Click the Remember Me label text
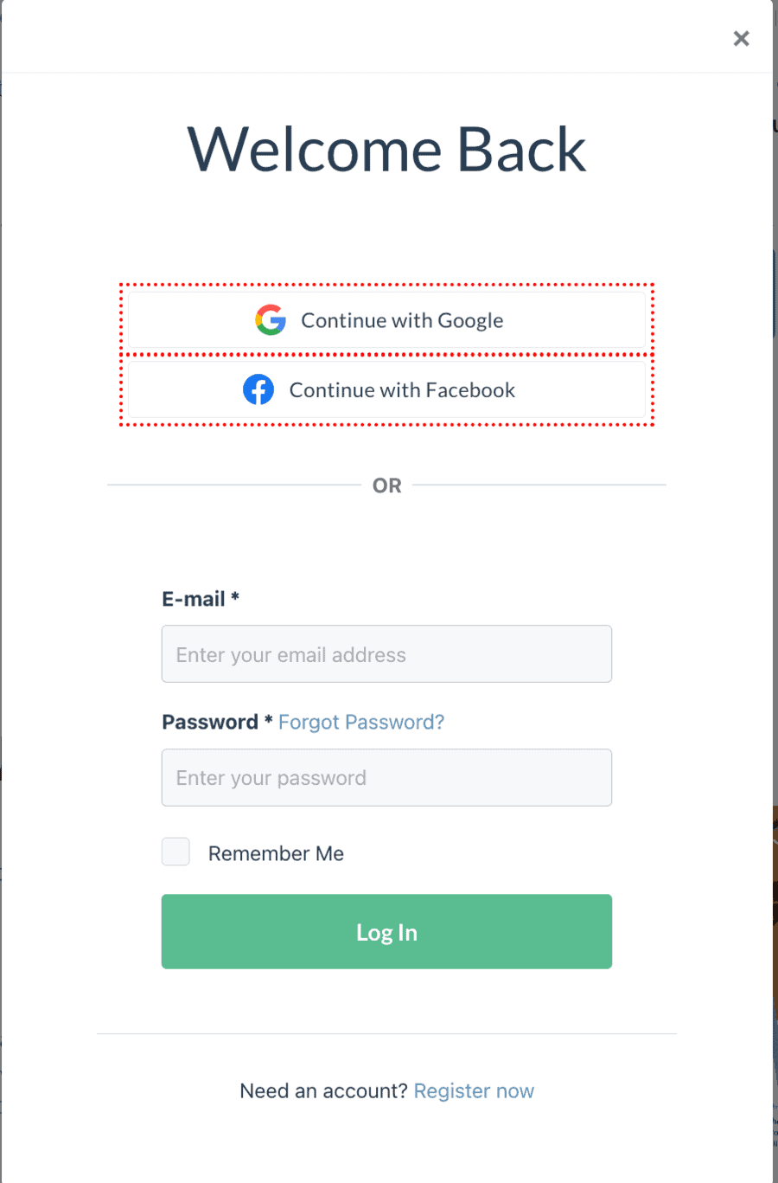This screenshot has height=1183, width=778. point(276,853)
